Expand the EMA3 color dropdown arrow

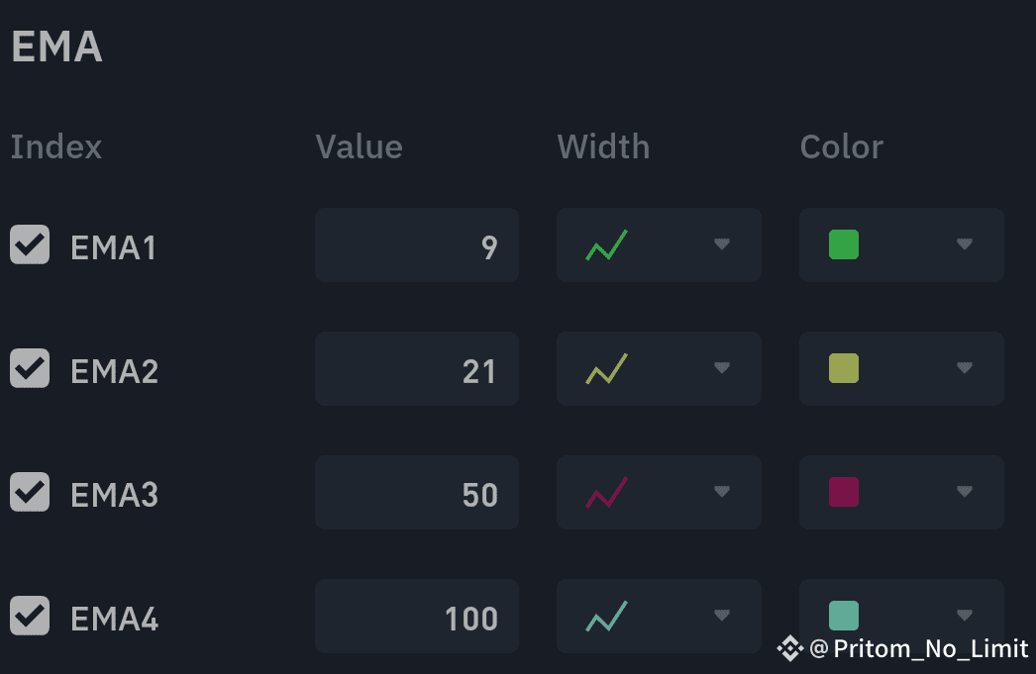(964, 491)
